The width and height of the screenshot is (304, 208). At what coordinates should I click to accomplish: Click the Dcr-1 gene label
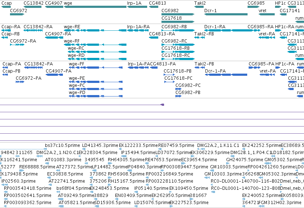[210, 11]
